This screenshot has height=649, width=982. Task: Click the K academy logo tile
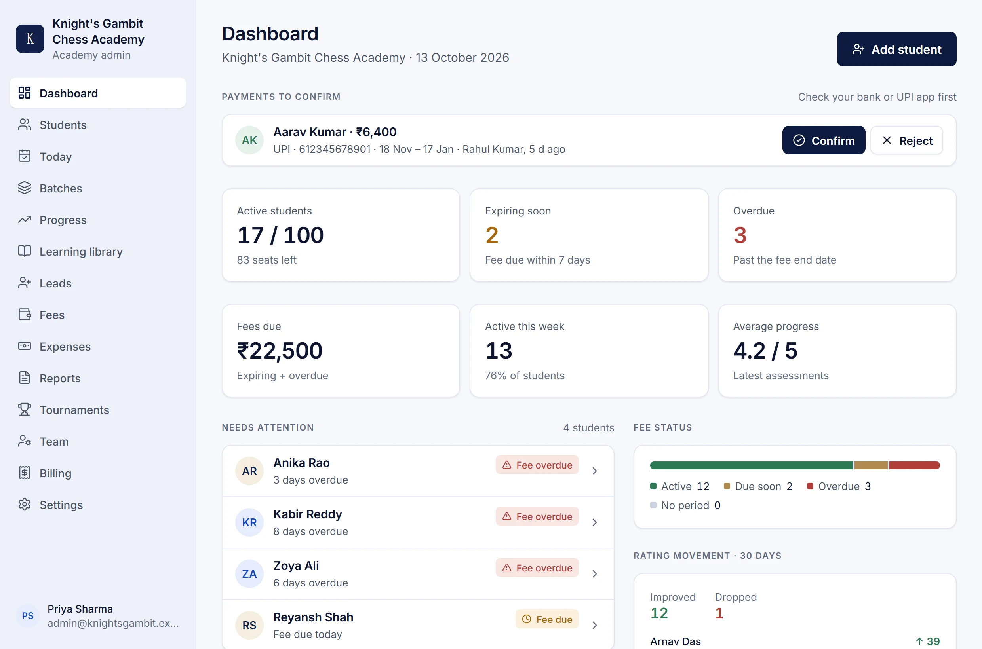coord(30,38)
